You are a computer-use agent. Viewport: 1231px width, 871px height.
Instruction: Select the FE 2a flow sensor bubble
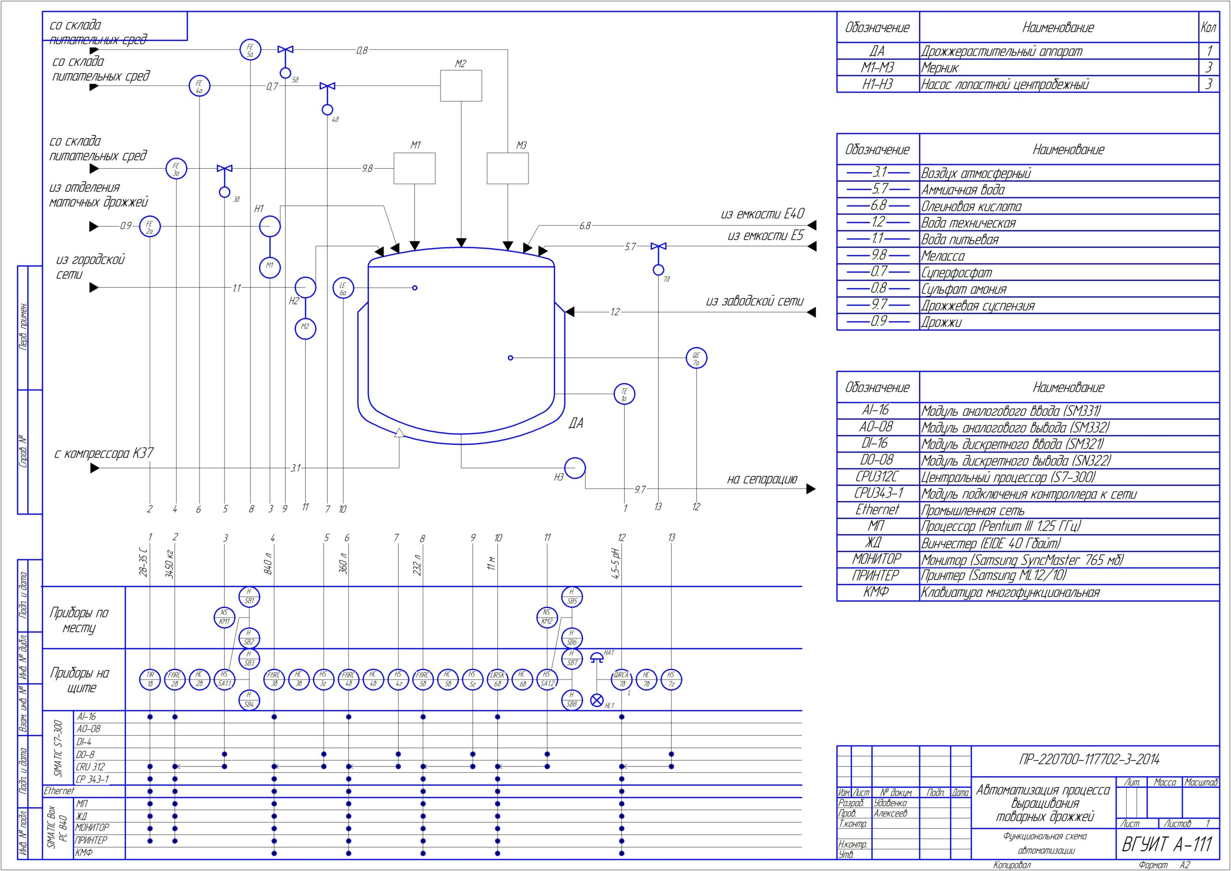click(x=150, y=227)
